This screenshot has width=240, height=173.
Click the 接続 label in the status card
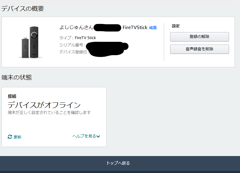coord(12,96)
